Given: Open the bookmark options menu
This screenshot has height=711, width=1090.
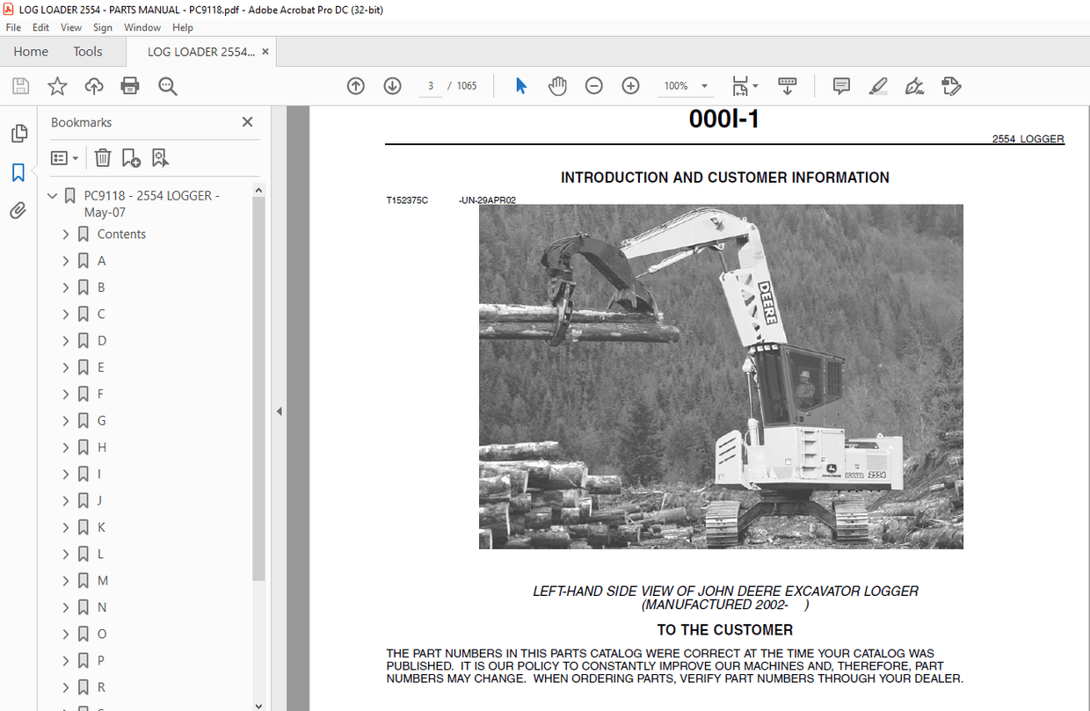Looking at the screenshot, I should pyautogui.click(x=60, y=157).
